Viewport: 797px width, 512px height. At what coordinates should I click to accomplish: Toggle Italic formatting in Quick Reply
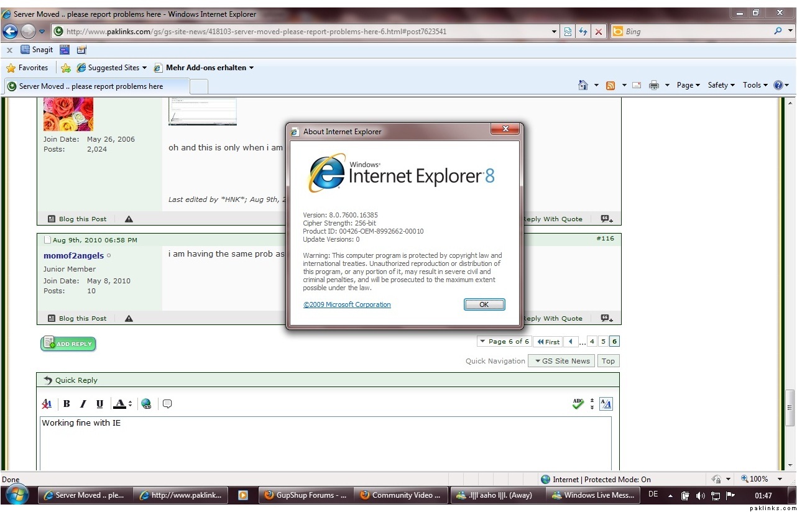click(83, 404)
